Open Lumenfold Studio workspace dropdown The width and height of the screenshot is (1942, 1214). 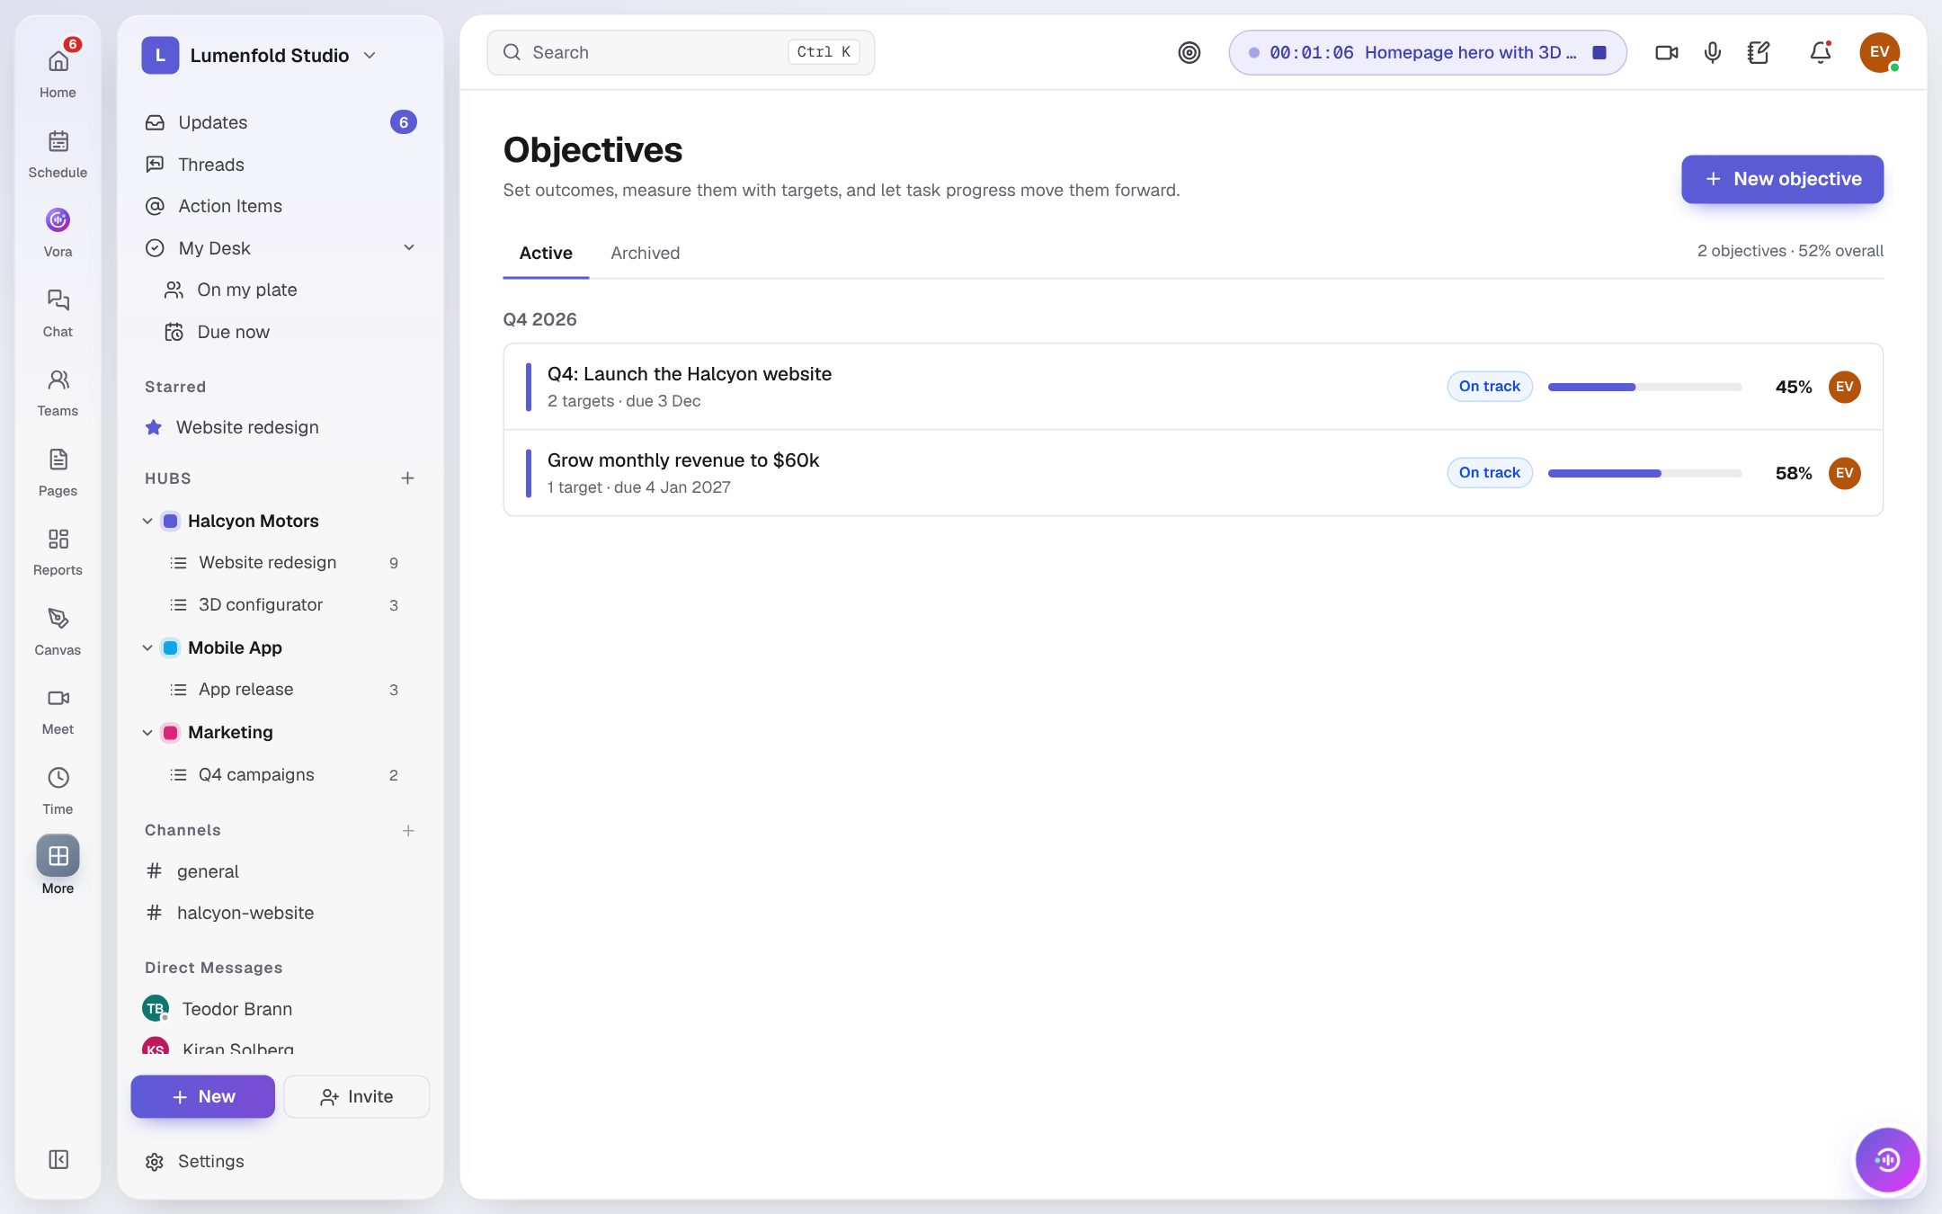click(x=260, y=55)
